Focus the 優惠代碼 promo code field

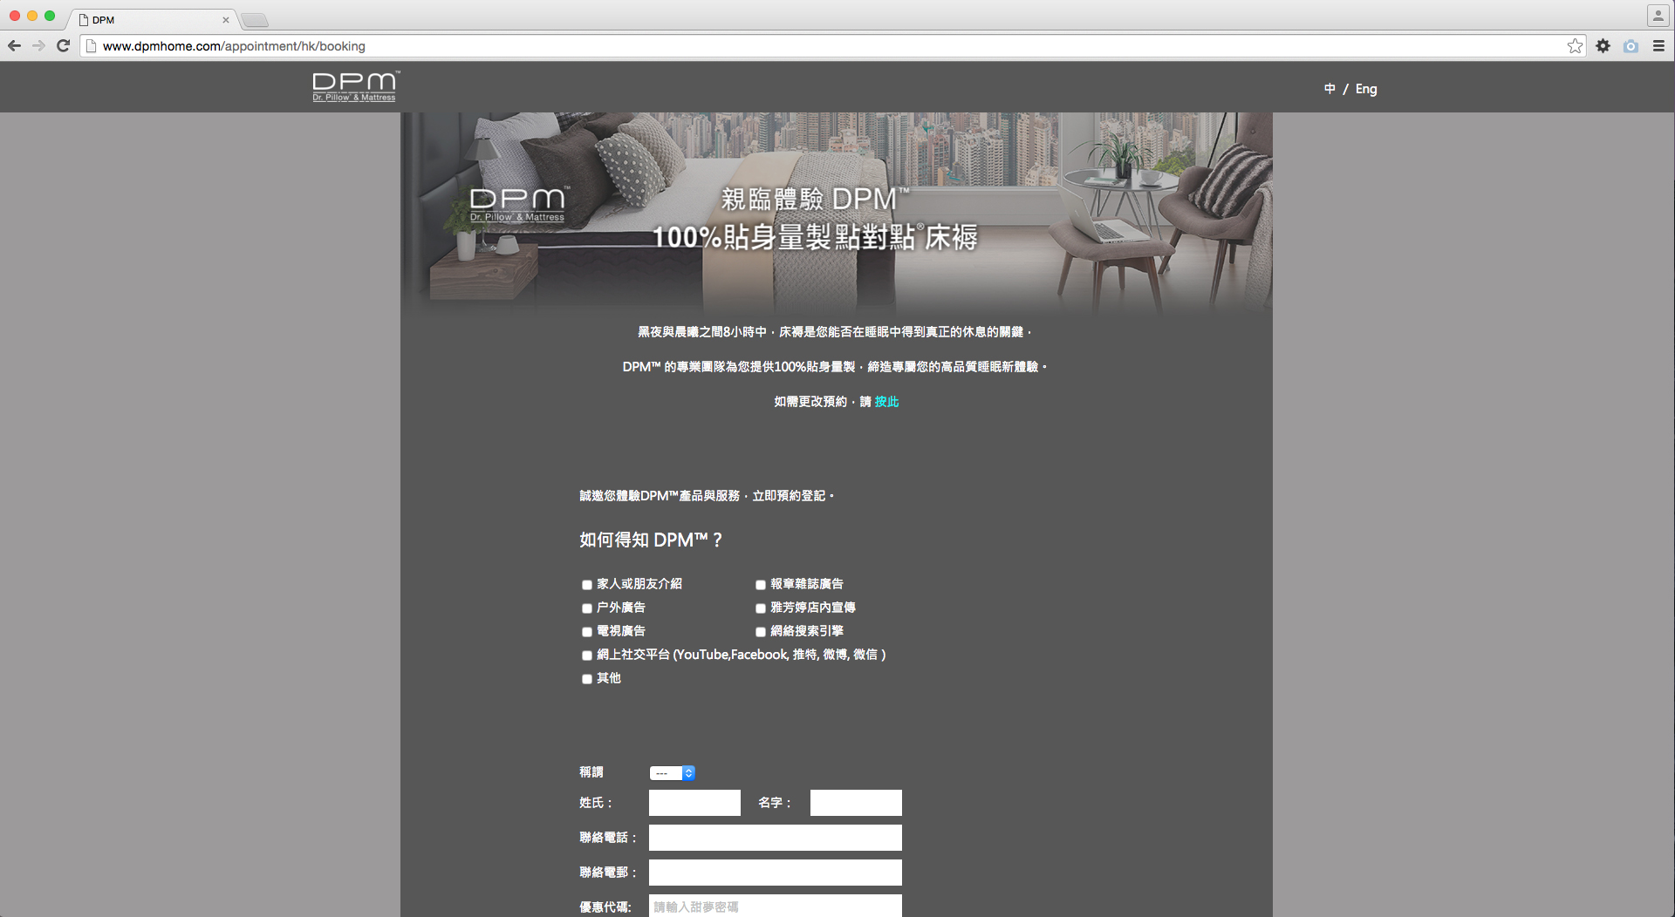[x=775, y=907]
